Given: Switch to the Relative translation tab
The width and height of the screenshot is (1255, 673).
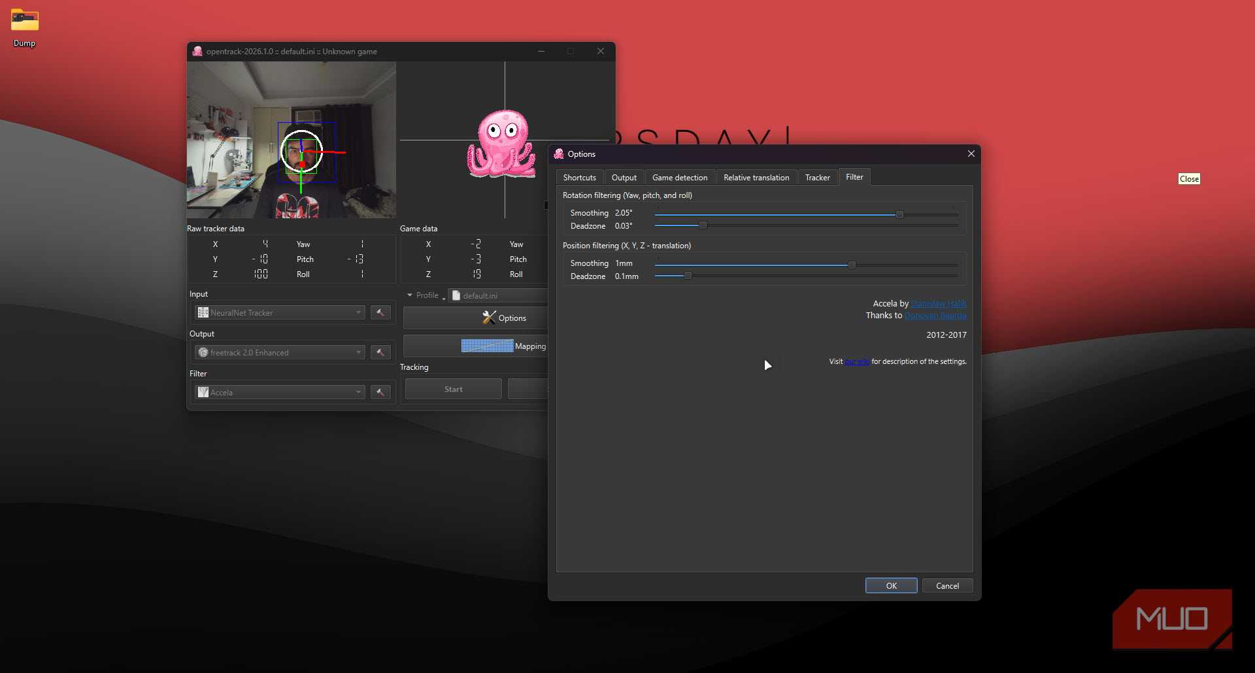Looking at the screenshot, I should click(x=756, y=178).
